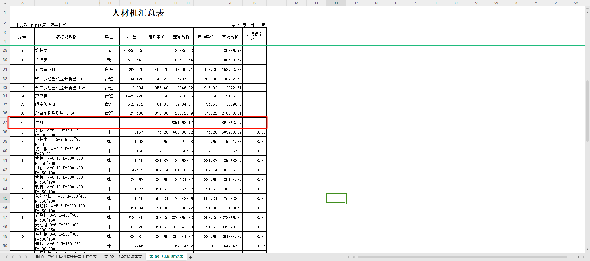Screen dimensions: 590x261
Task: Click the 洒水车 4000L cell
Action: (67, 69)
